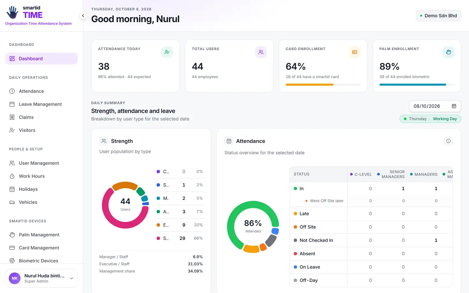Click the Attendance panel calendar-check icon

click(x=229, y=141)
